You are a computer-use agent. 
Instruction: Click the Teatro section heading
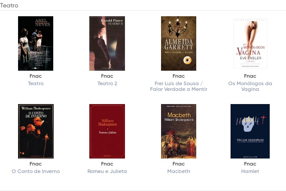point(9,5)
